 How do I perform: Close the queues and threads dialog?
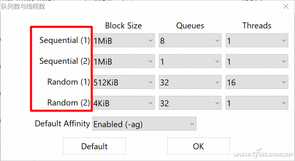(x=286, y=6)
